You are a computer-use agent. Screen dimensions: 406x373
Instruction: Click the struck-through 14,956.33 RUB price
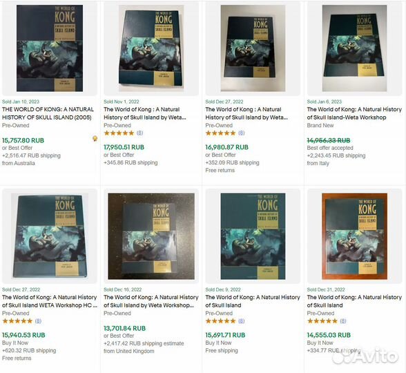click(329, 140)
